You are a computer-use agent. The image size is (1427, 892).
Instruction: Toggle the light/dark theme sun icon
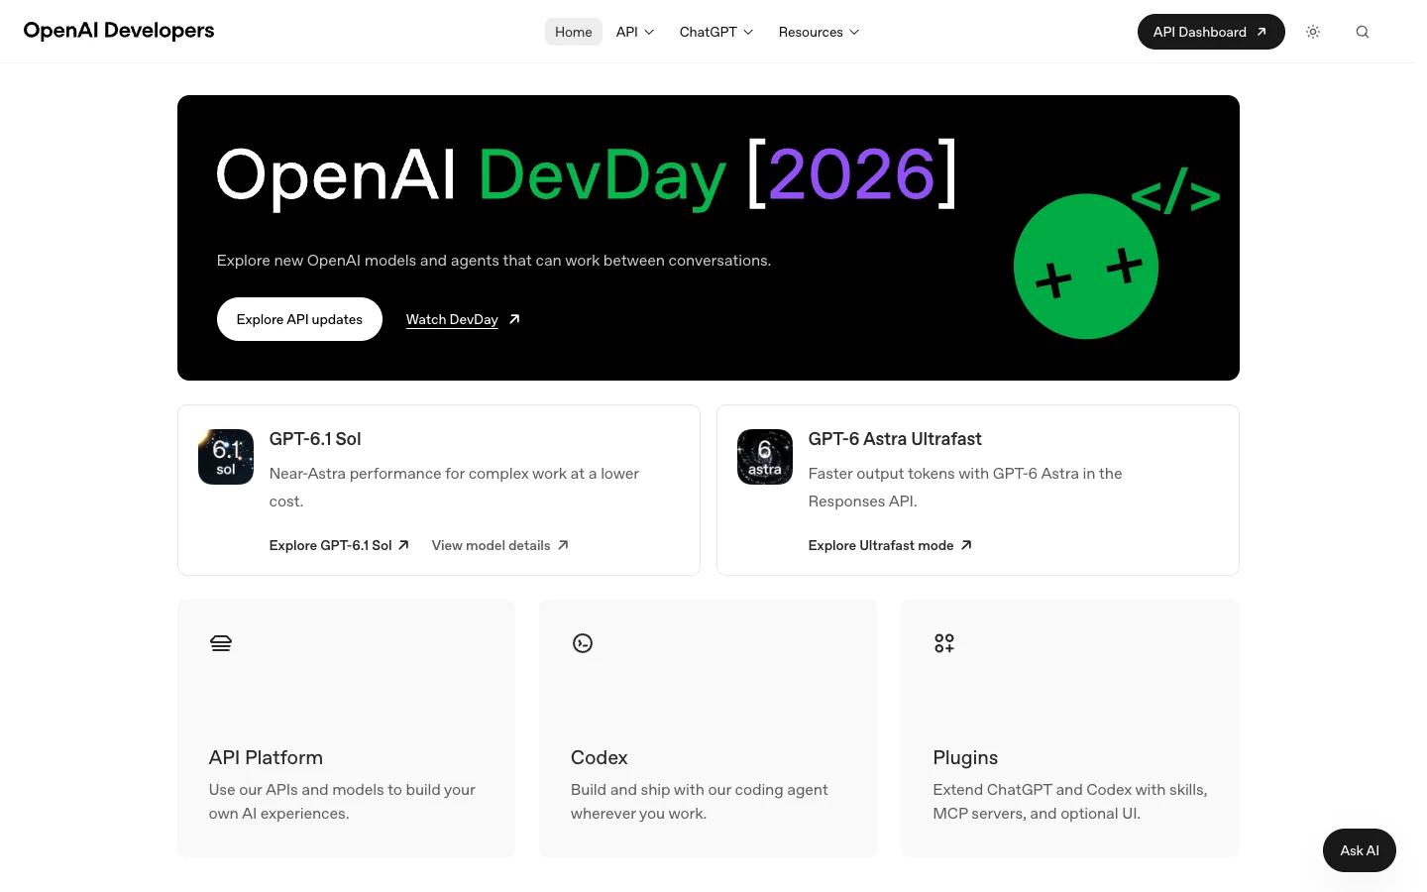pos(1313,32)
